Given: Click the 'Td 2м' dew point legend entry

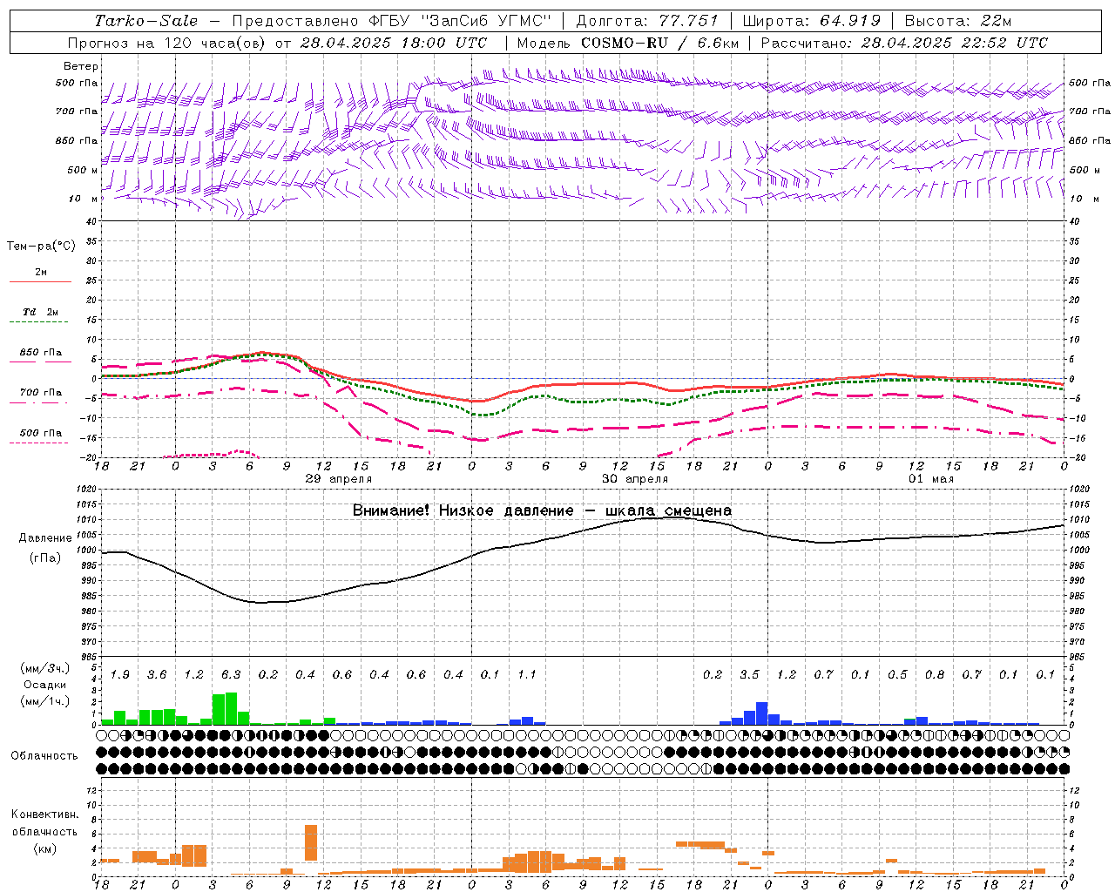Looking at the screenshot, I should pos(41,312).
